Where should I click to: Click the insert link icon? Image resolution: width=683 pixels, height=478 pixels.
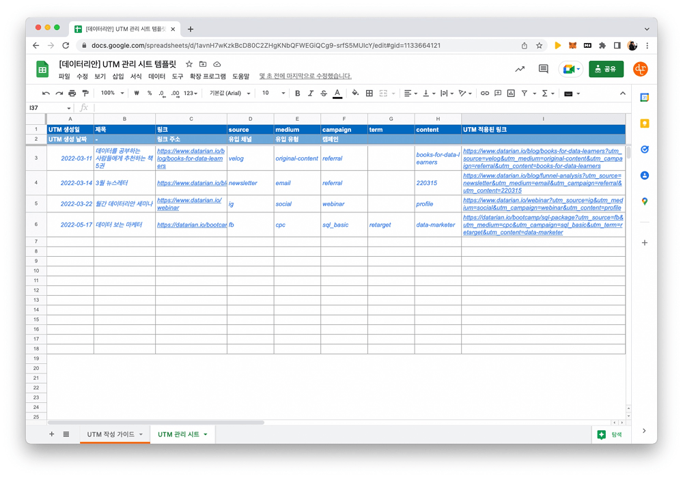coord(485,94)
